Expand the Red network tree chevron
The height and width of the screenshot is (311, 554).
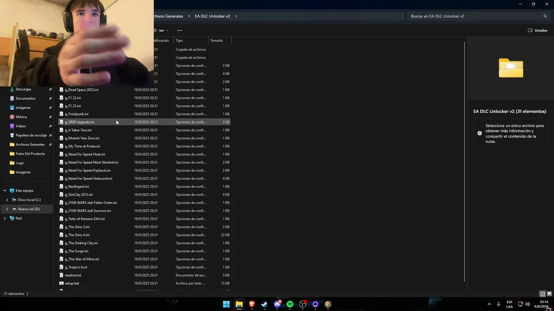(x=5, y=218)
